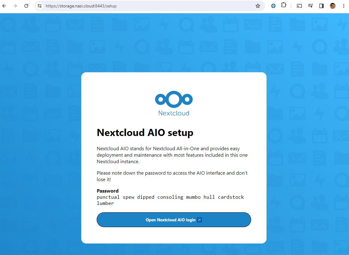This screenshot has width=349, height=255.
Task: Click the paragraph about Nextcloud All-in-One
Action: click(172, 155)
